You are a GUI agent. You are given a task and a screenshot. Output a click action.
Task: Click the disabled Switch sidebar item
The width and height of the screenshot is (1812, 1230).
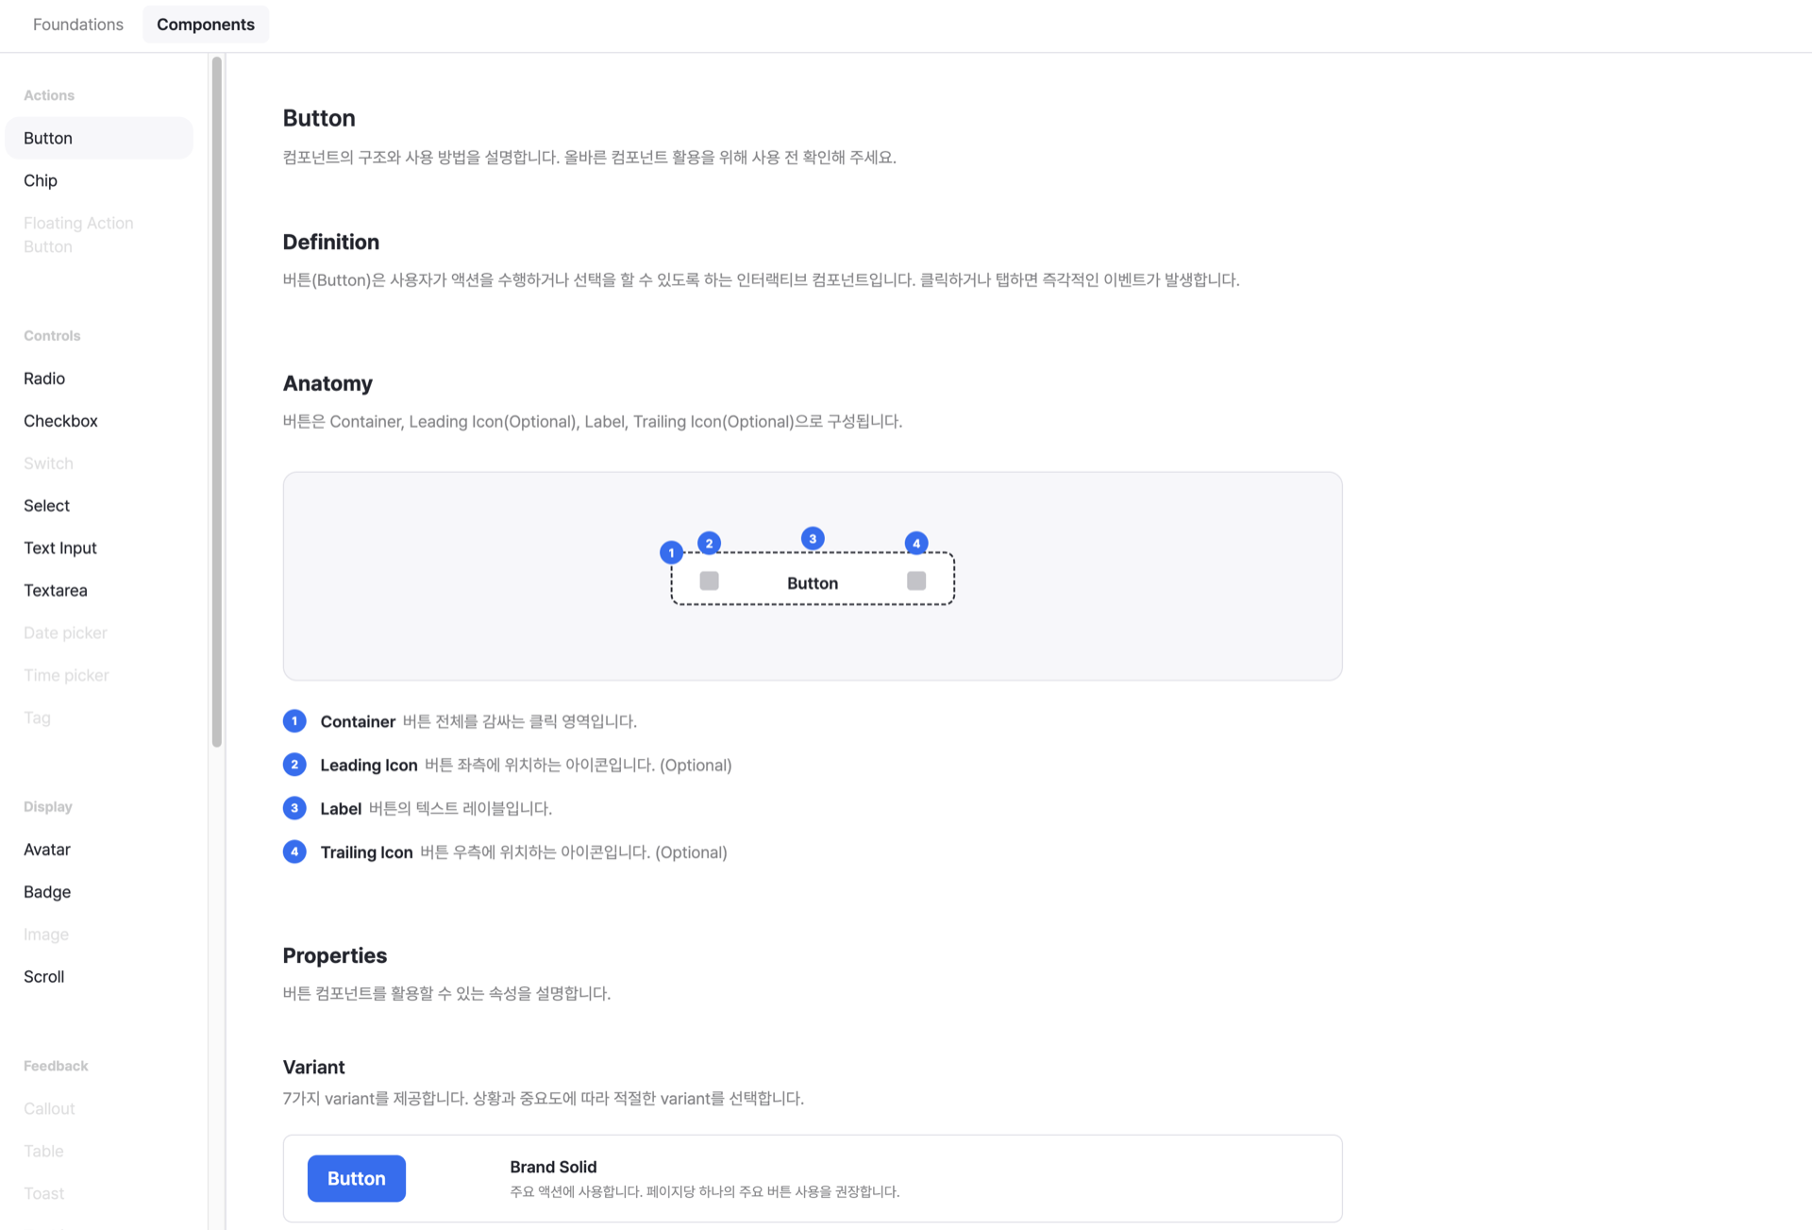[x=48, y=463]
